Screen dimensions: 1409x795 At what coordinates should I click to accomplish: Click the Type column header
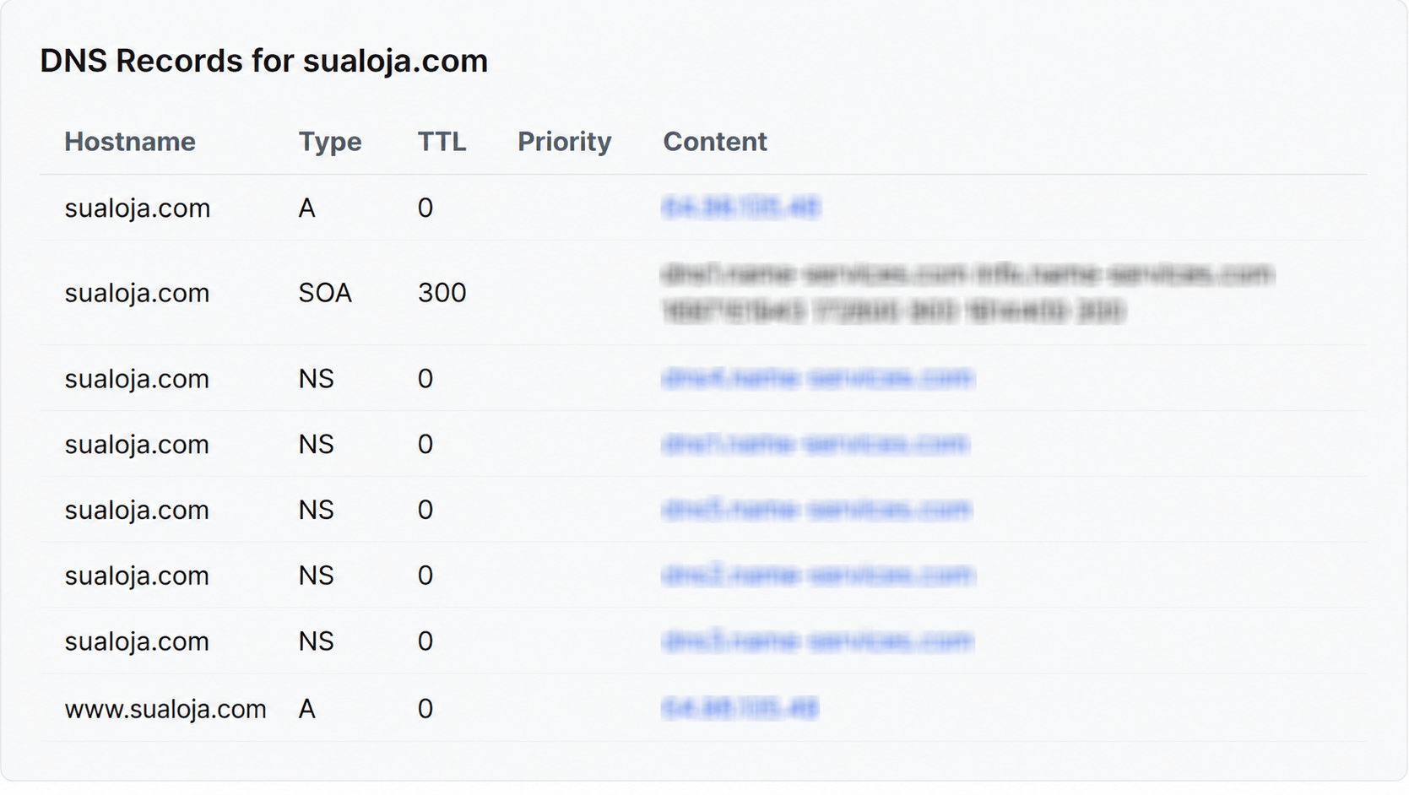[x=330, y=142]
